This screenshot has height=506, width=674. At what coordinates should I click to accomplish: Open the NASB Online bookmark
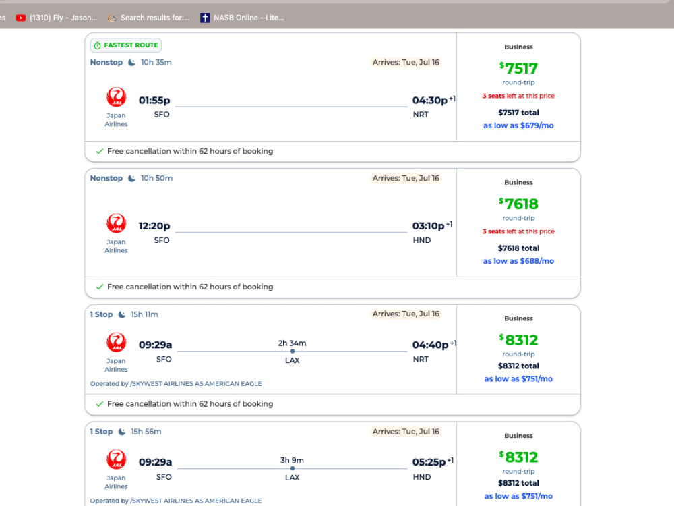242,18
